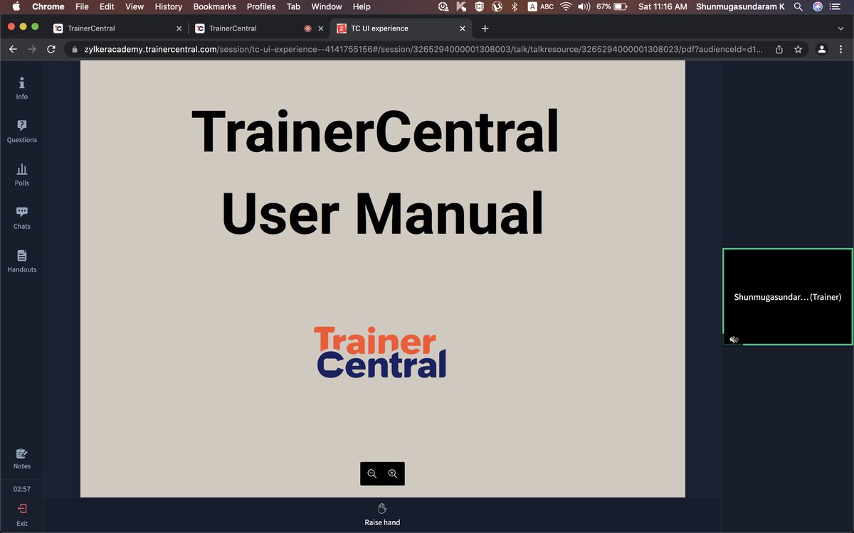The width and height of the screenshot is (854, 533).
Task: Open Wi-Fi status menu
Action: click(566, 6)
